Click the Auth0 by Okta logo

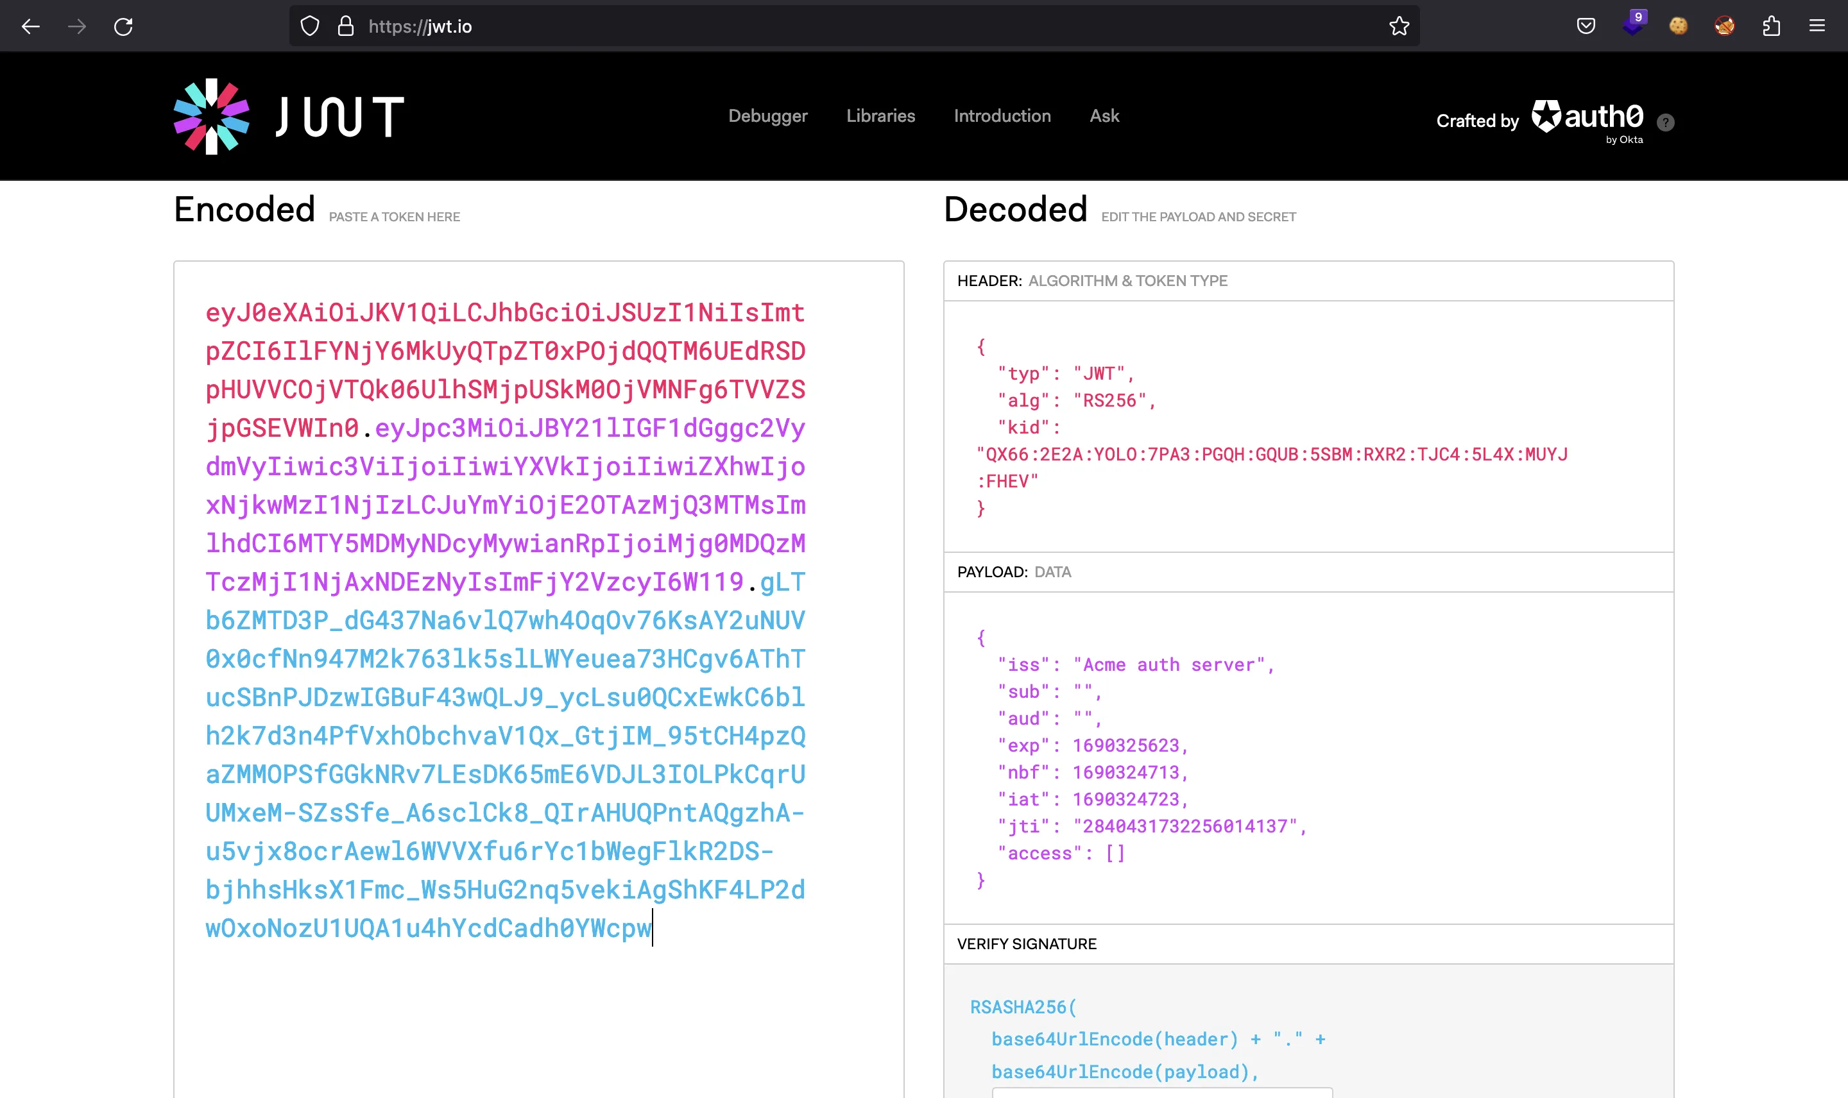point(1585,117)
